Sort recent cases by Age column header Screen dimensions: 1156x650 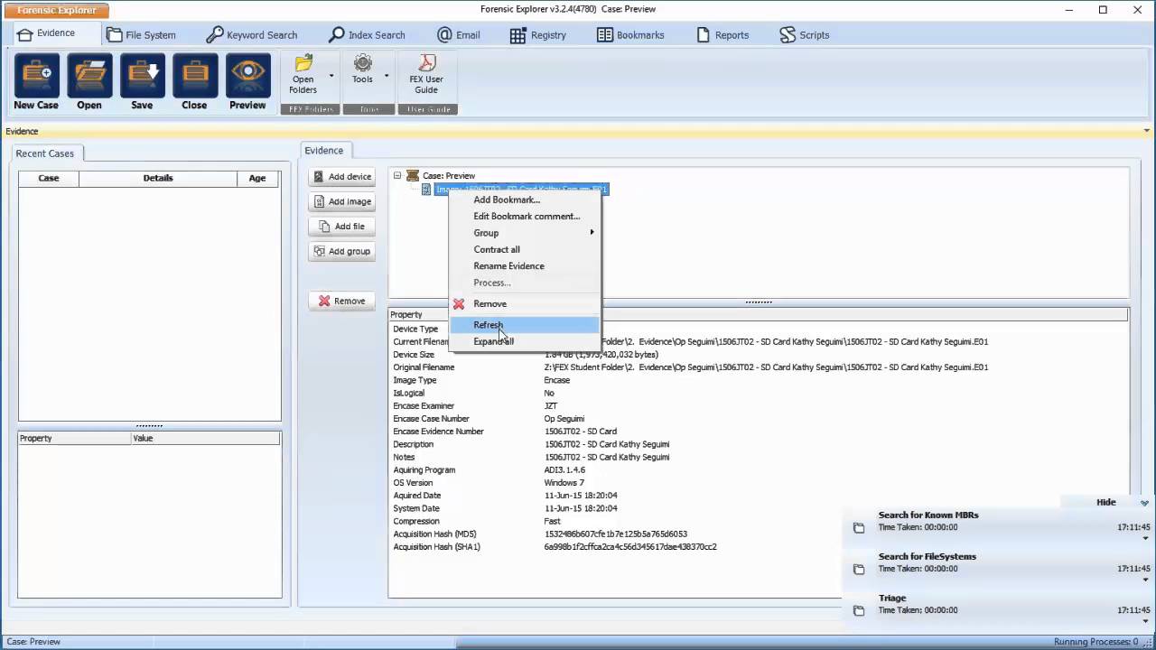[x=257, y=179]
